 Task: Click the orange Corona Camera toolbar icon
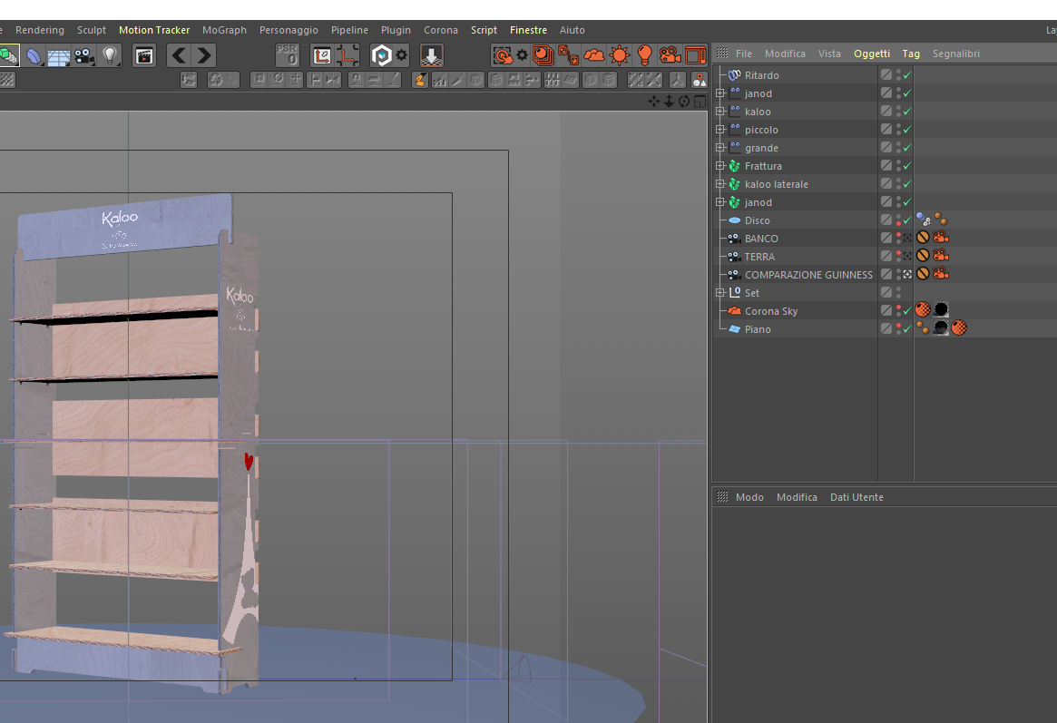[670, 55]
